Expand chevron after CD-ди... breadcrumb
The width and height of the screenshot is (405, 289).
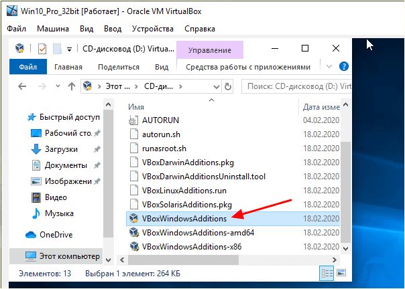(180, 86)
